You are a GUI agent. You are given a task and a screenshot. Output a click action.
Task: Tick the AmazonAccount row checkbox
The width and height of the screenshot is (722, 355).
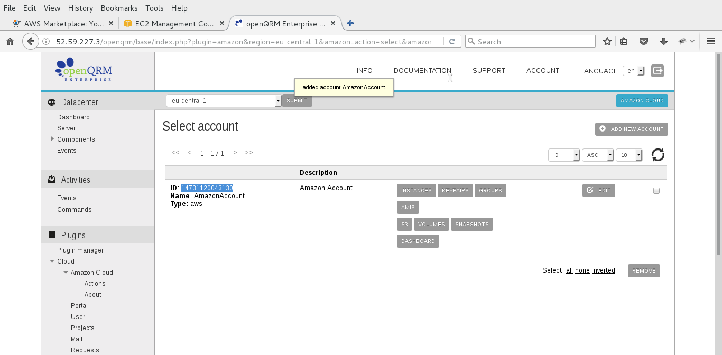point(656,191)
